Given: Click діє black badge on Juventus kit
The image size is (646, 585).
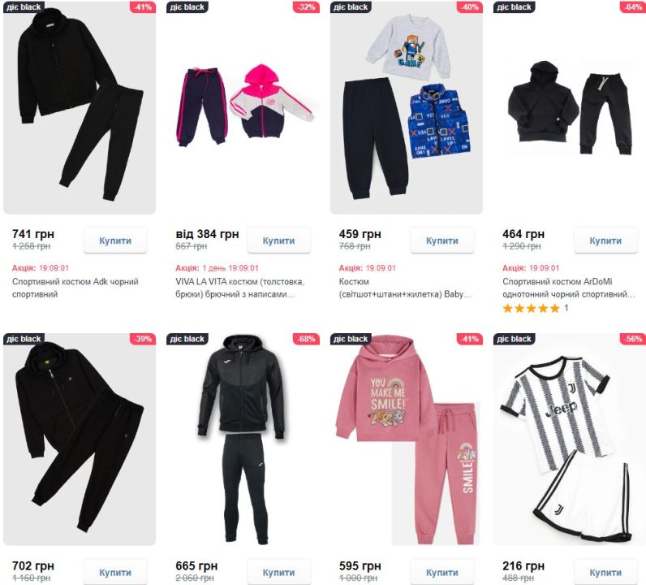Looking at the screenshot, I should pos(515,339).
